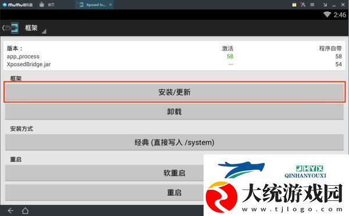The height and width of the screenshot is (216, 349).
Task: Click the 2:46 clock in status bar
Action: point(340,15)
